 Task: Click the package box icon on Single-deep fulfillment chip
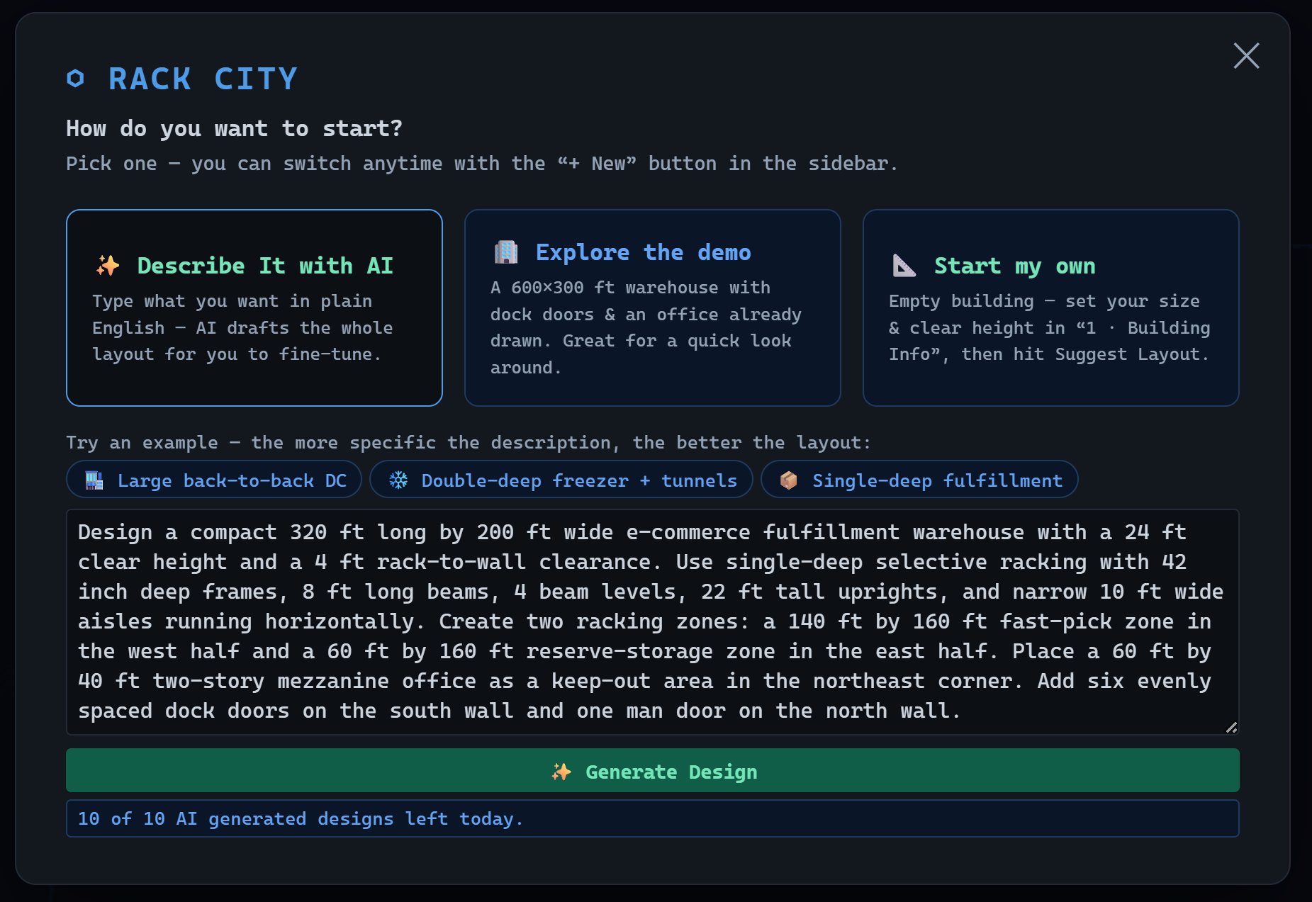(789, 480)
